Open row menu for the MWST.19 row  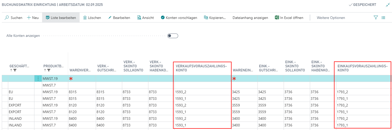[x=38, y=79]
